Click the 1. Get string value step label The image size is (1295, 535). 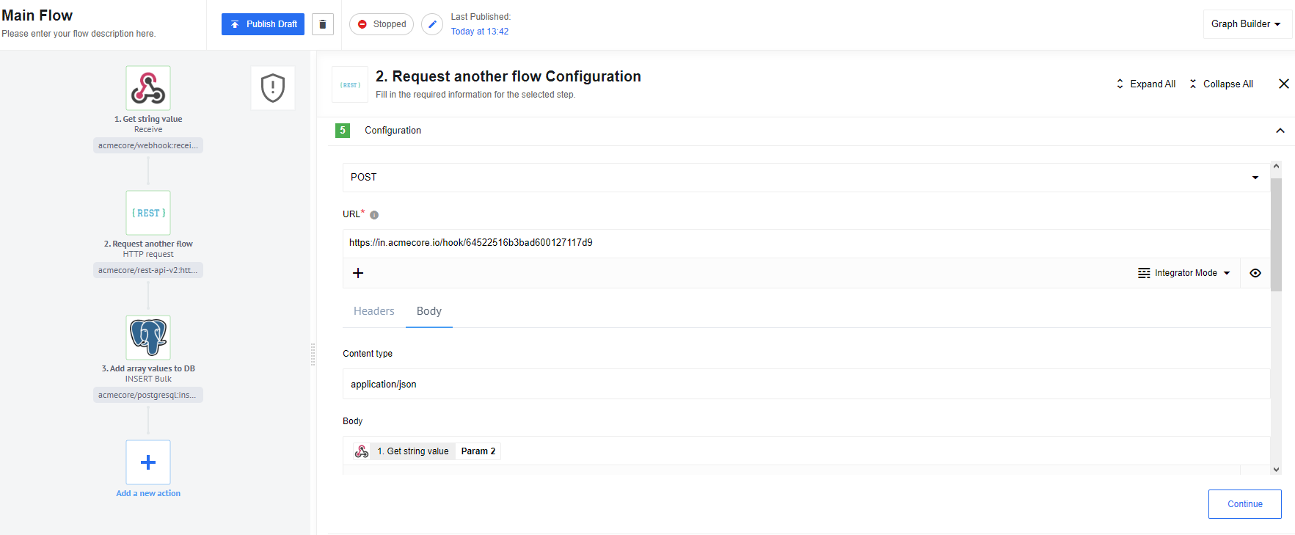[x=148, y=119]
